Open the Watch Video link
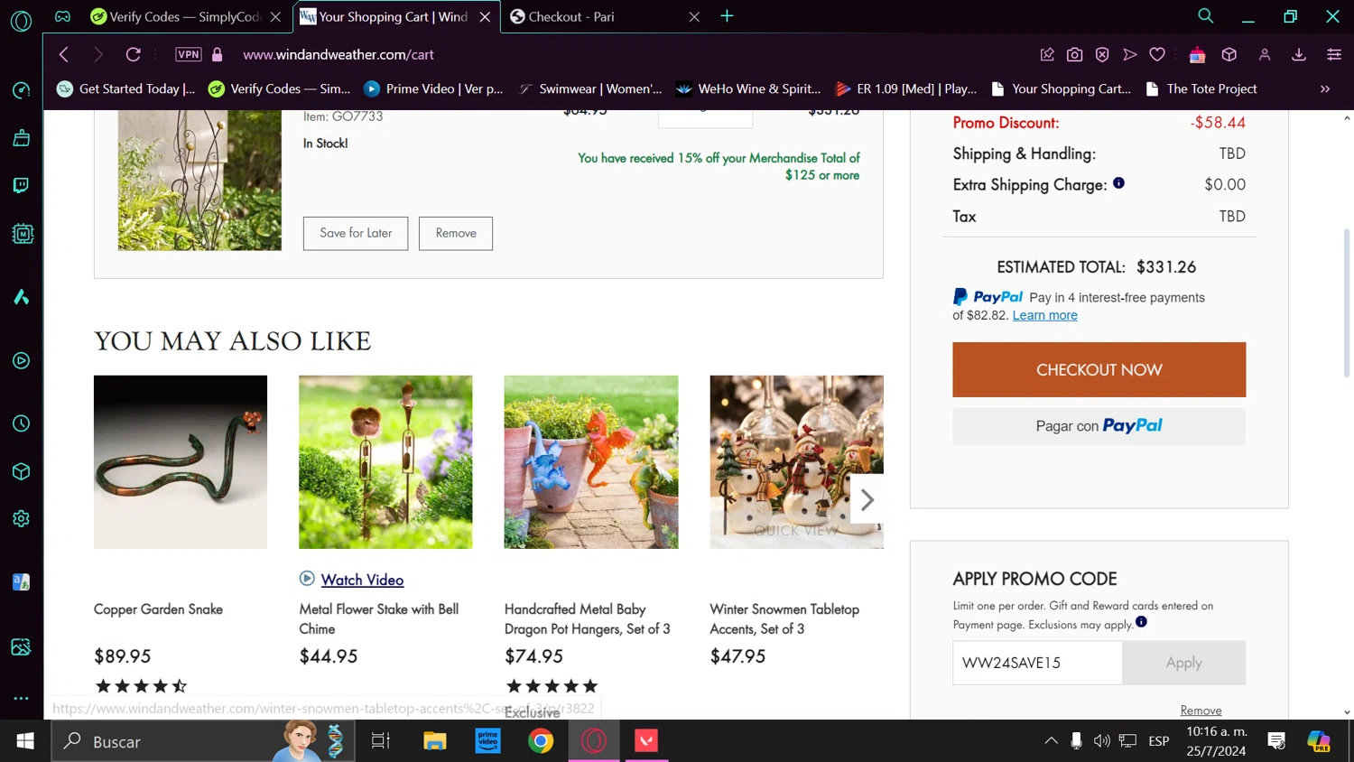Viewport: 1354px width, 762px height. (x=362, y=580)
